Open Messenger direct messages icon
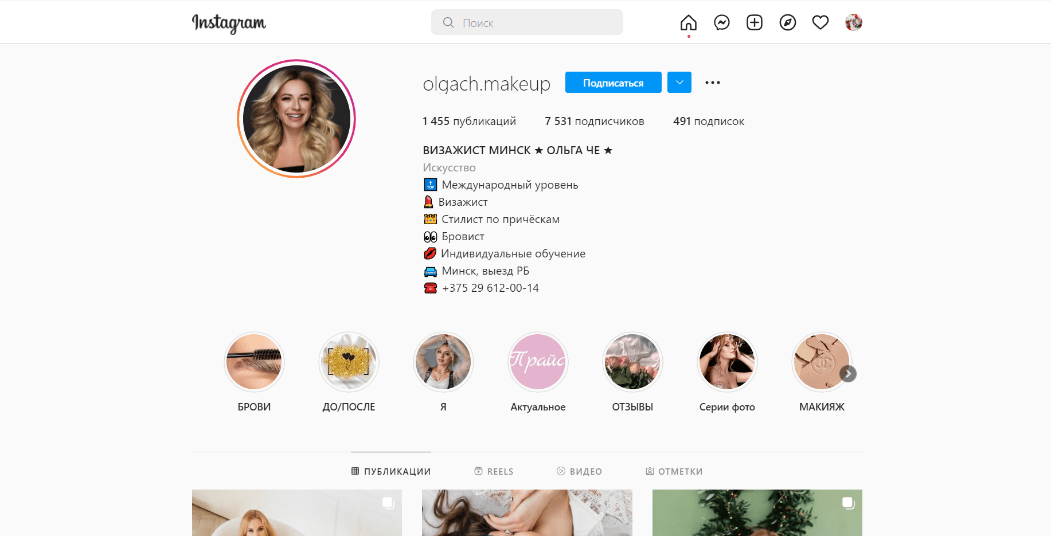This screenshot has height=536, width=1051. (x=722, y=22)
